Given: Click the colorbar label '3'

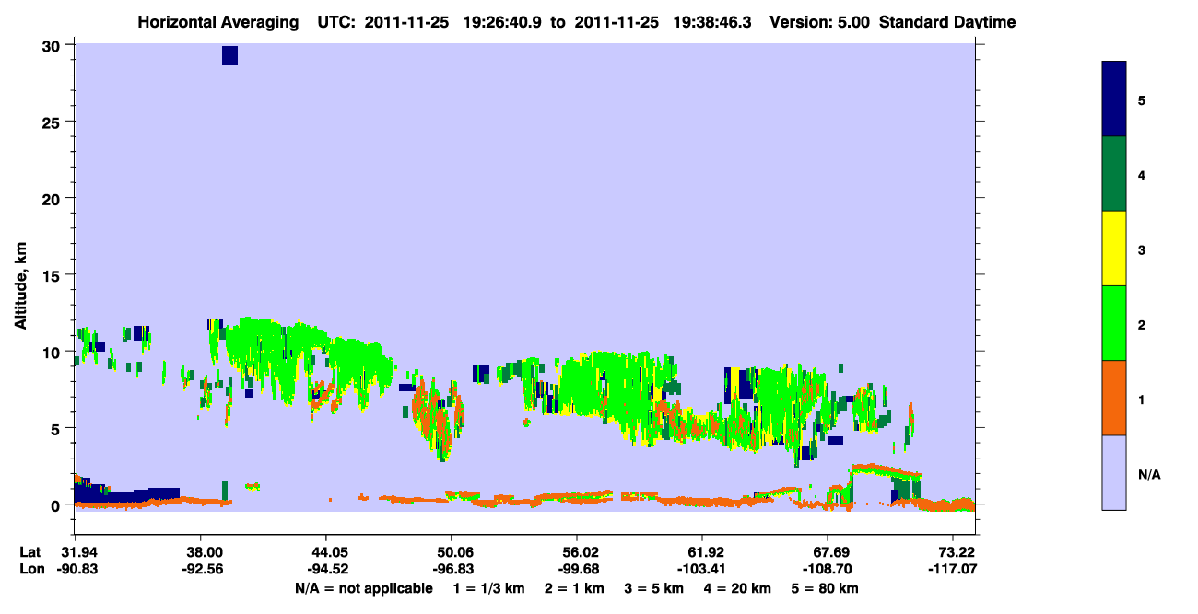Looking at the screenshot, I should click(x=1142, y=249).
